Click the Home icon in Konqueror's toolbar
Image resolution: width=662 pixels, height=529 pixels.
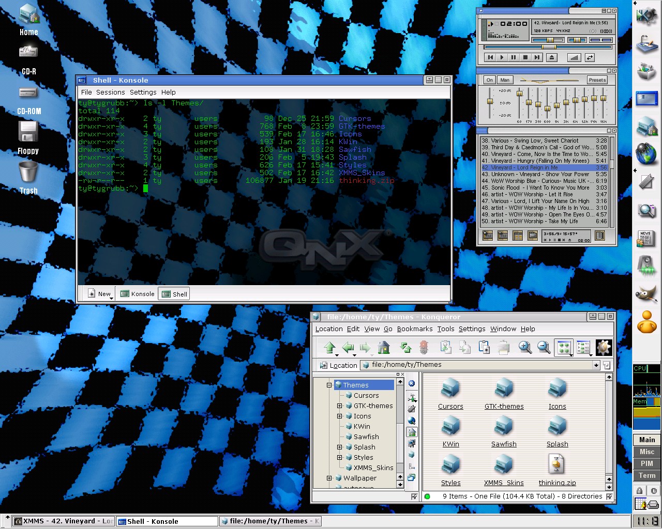(x=383, y=348)
